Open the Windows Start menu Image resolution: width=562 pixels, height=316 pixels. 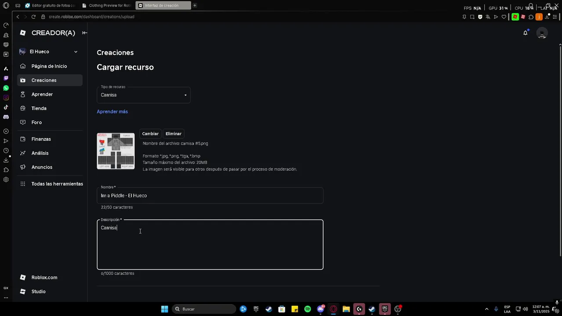(165, 309)
